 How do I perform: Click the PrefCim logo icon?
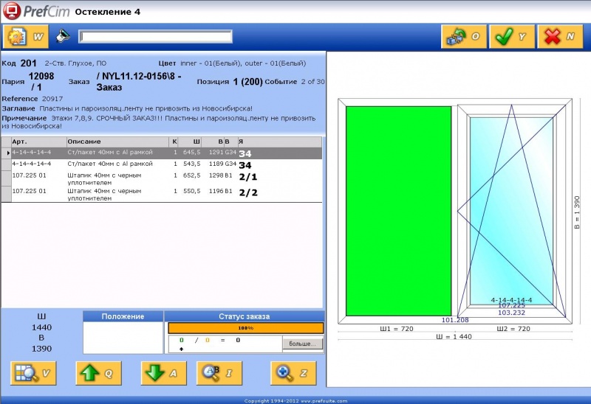click(x=11, y=11)
